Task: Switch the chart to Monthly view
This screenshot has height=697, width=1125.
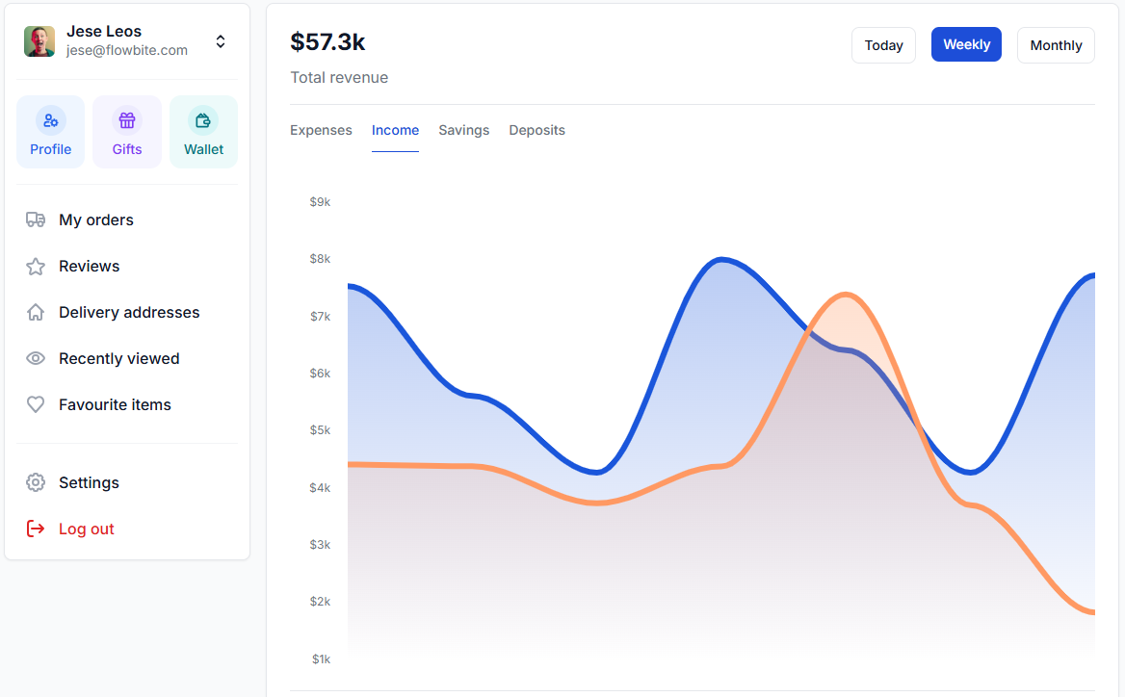Action: click(x=1056, y=45)
